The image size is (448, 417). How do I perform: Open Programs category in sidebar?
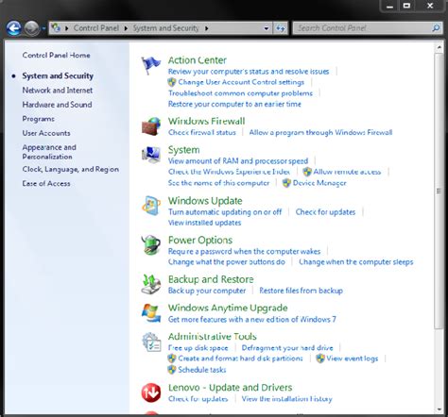click(x=38, y=119)
